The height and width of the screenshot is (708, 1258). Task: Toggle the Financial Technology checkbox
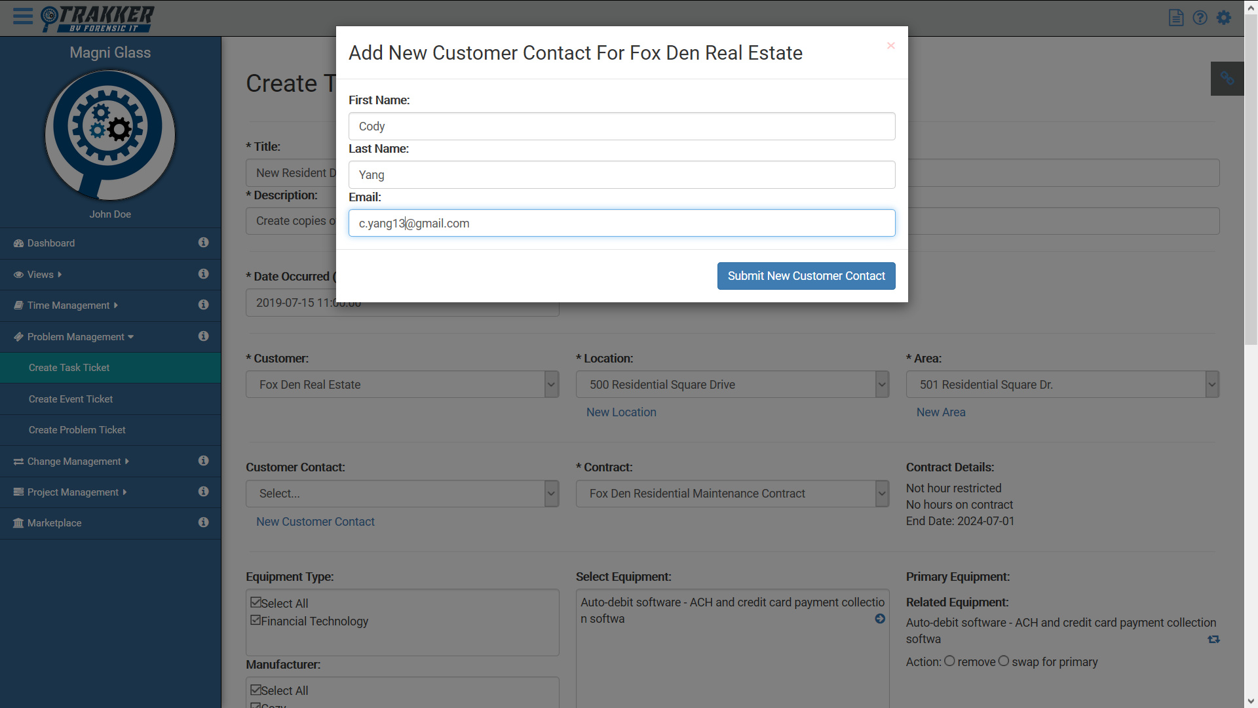pos(256,620)
